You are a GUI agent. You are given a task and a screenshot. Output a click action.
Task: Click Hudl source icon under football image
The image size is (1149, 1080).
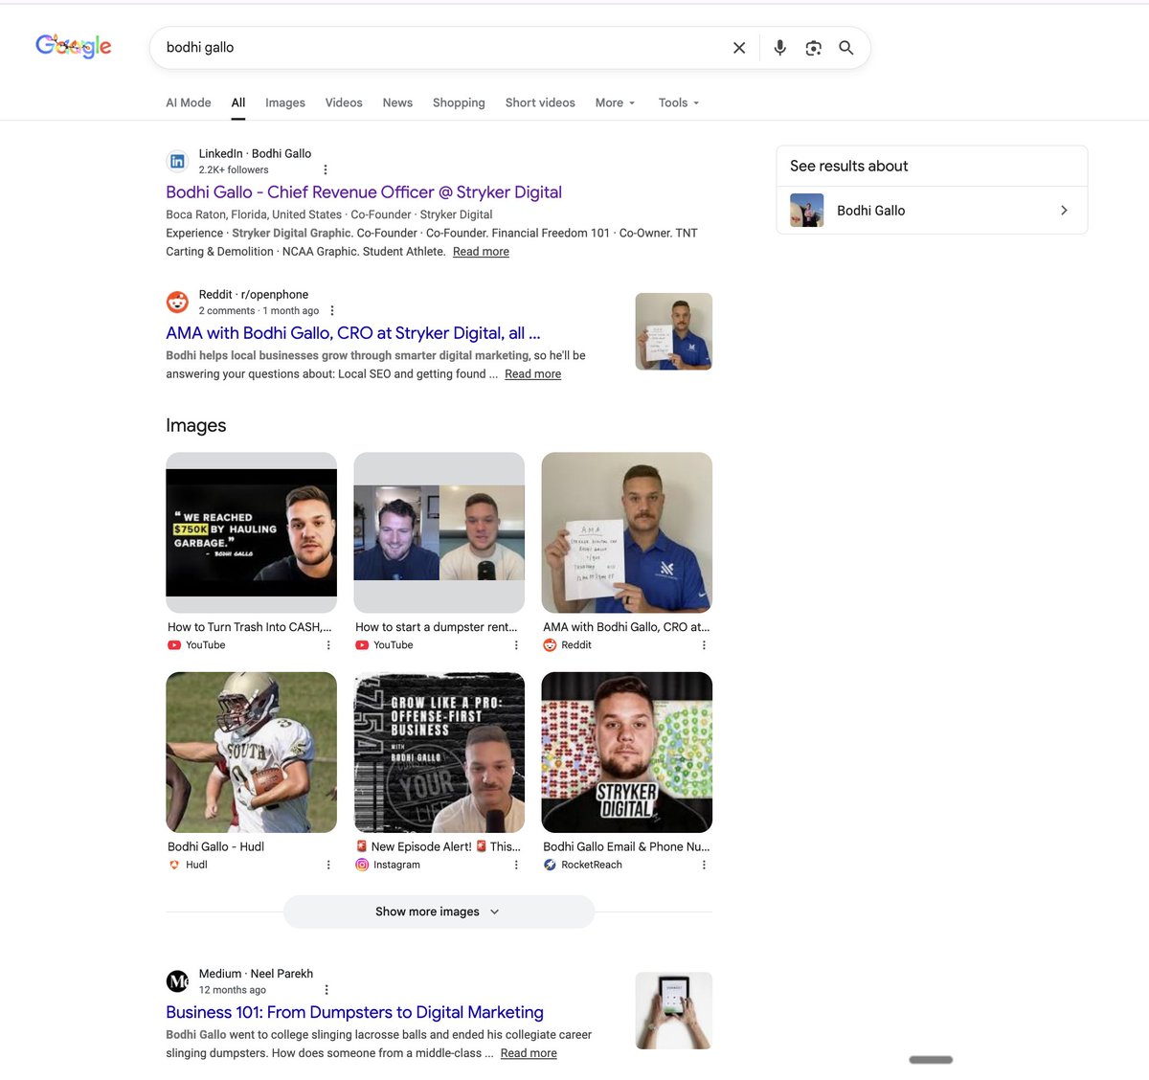(174, 865)
